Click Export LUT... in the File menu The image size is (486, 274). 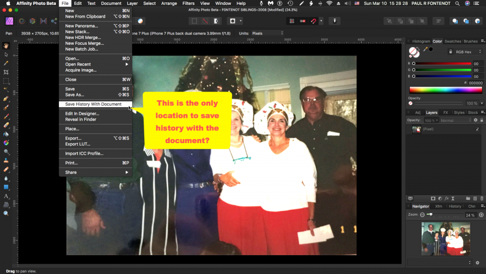click(x=78, y=144)
